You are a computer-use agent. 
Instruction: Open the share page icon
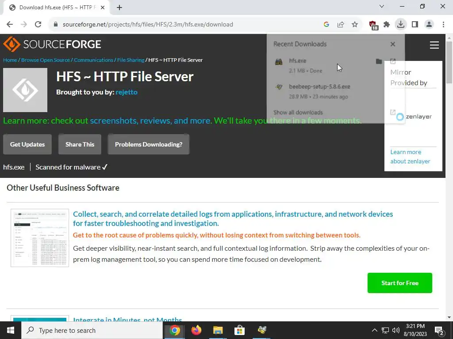341,25
